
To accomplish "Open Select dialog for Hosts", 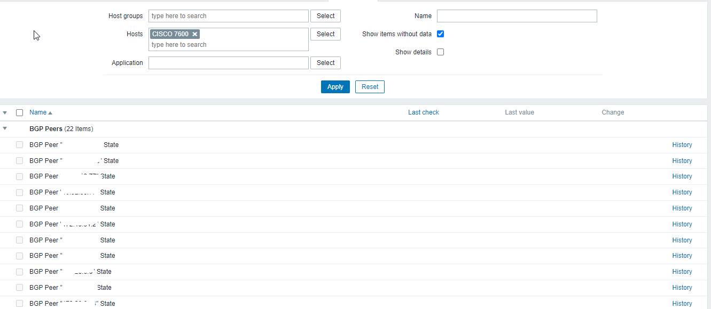I will [325, 34].
